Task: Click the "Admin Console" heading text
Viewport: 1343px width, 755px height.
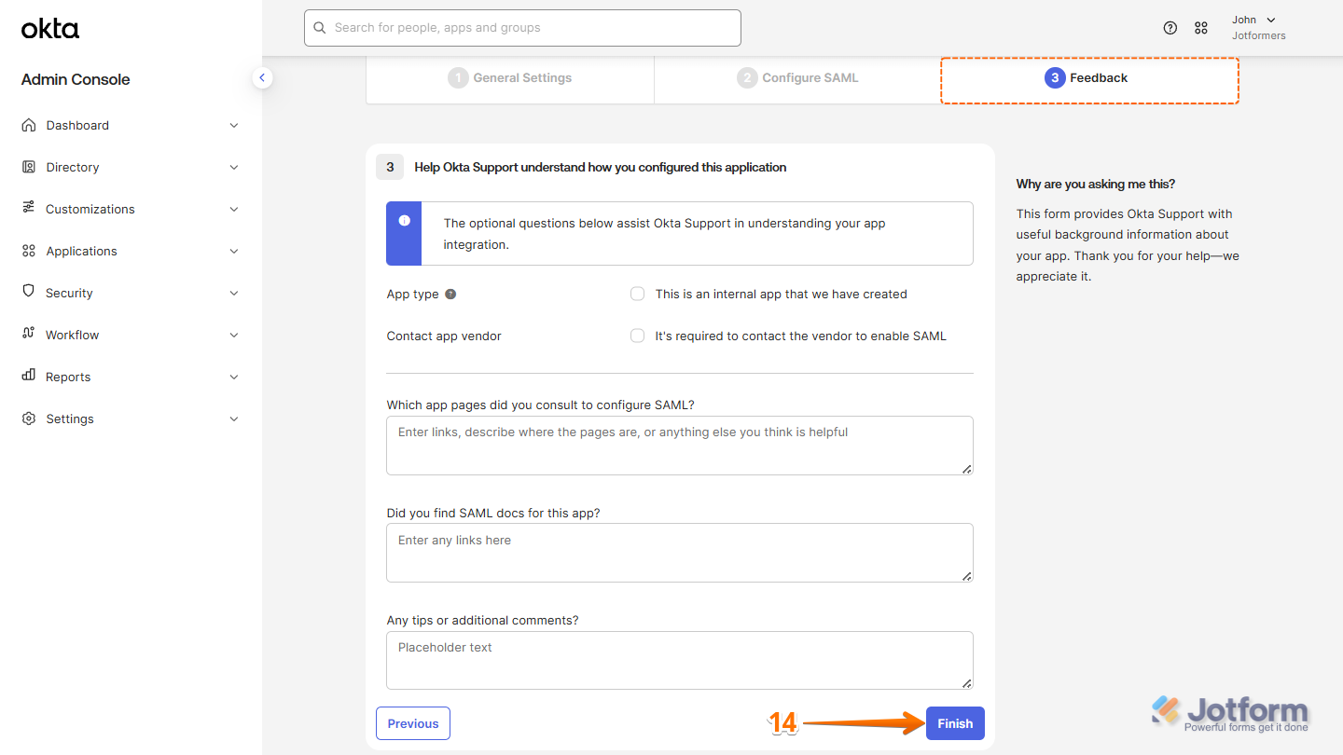Action: click(x=76, y=79)
